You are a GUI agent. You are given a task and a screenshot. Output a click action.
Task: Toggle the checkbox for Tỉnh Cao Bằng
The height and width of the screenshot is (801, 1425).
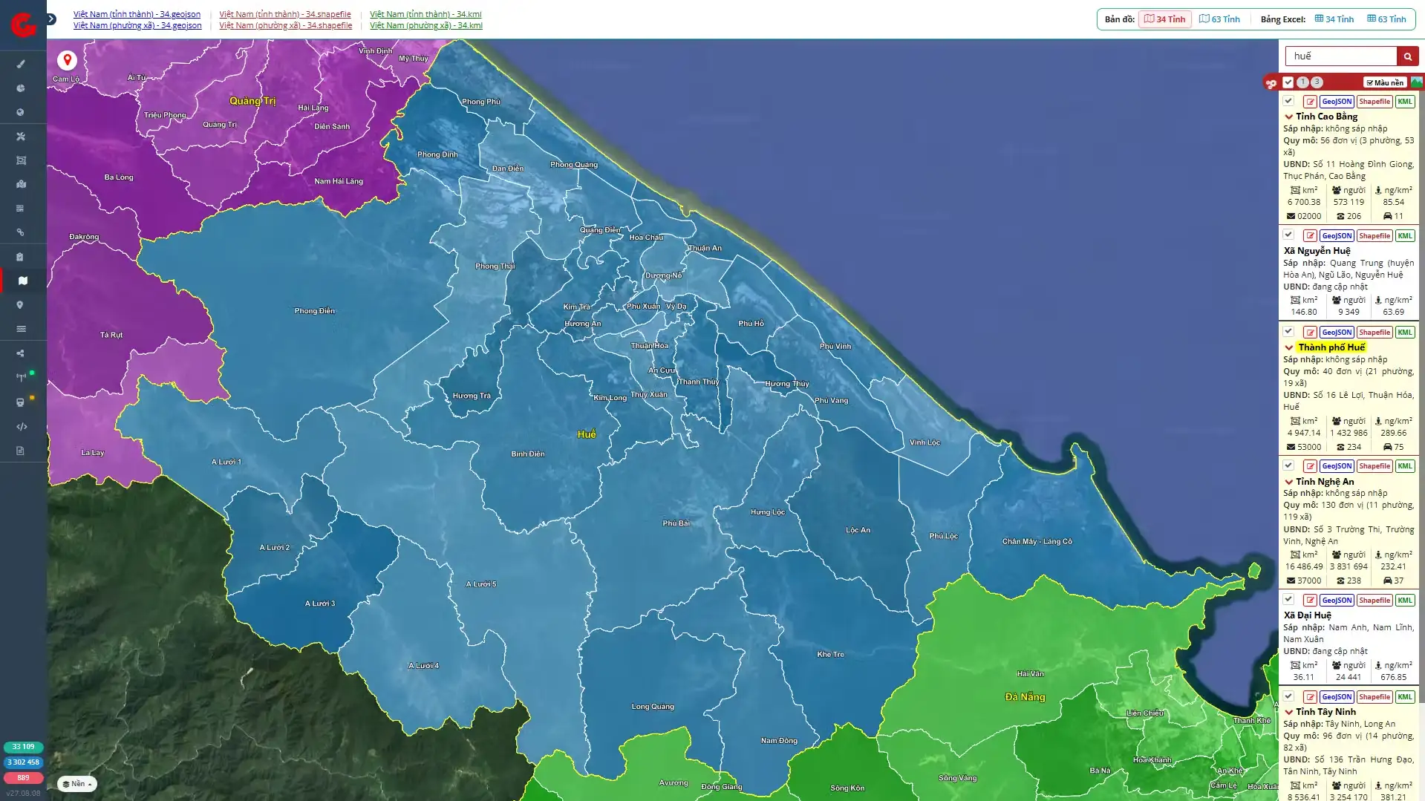tap(1288, 101)
